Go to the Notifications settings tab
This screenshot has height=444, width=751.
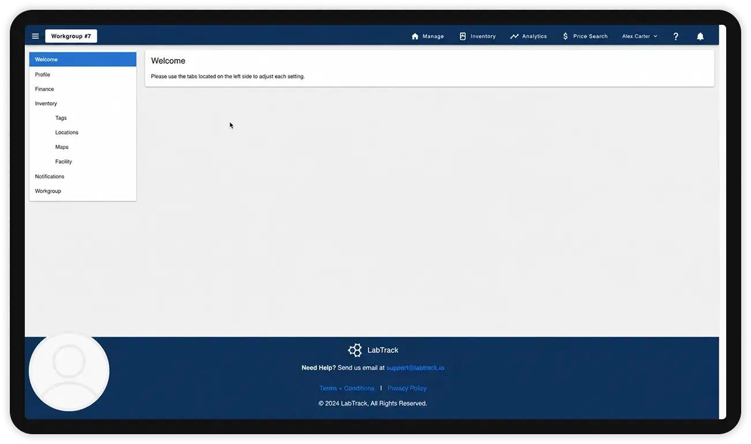tap(82, 176)
